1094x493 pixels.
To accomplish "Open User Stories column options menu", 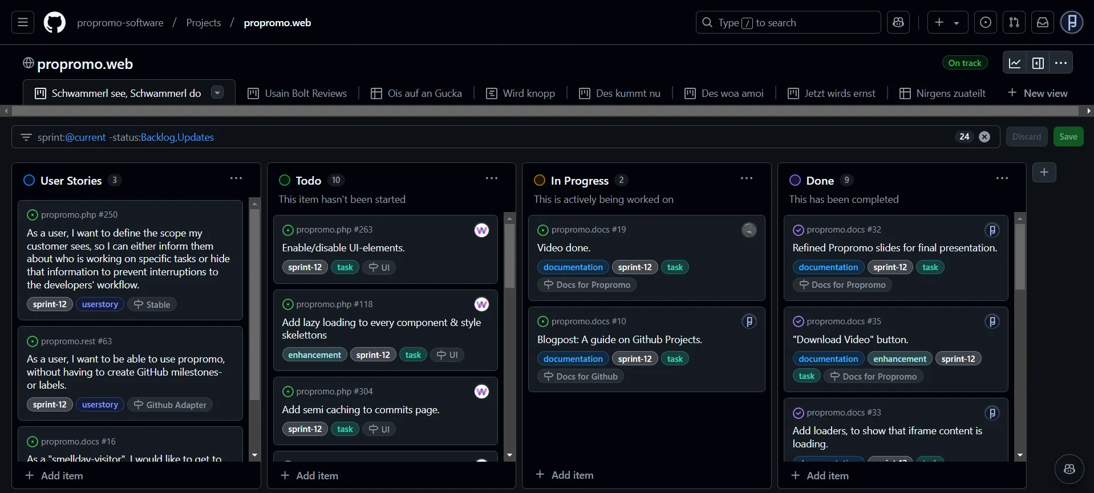I will click(236, 178).
